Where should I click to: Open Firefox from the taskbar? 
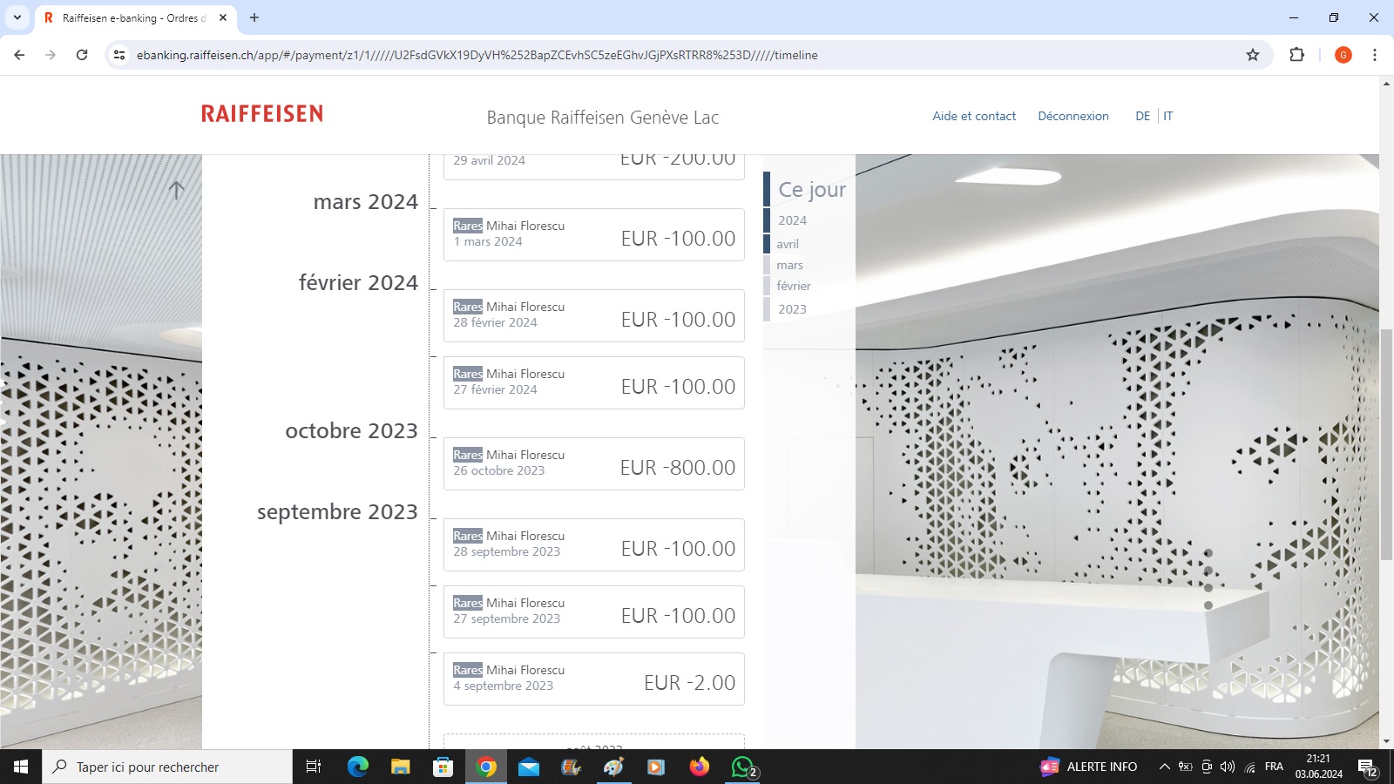tap(699, 767)
